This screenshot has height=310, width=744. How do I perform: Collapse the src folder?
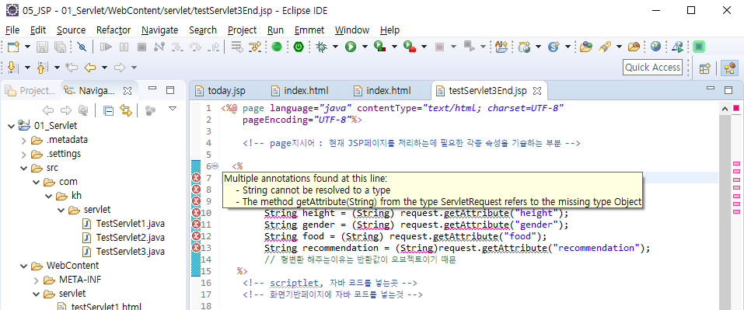click(x=23, y=169)
